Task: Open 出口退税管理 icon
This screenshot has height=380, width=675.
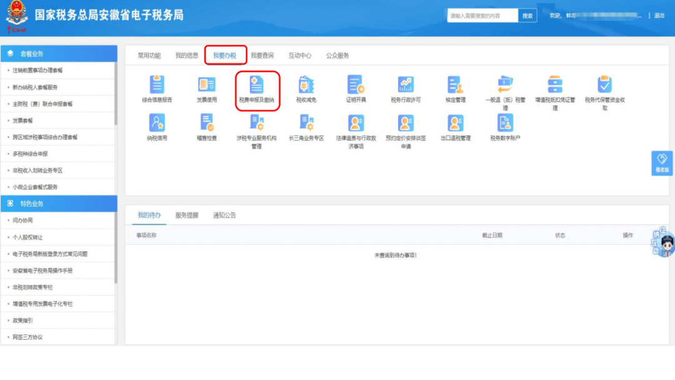Action: pyautogui.click(x=455, y=123)
